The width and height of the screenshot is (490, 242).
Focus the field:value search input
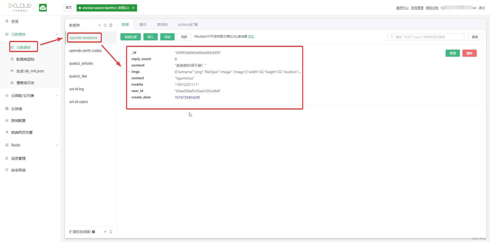coord(426,37)
